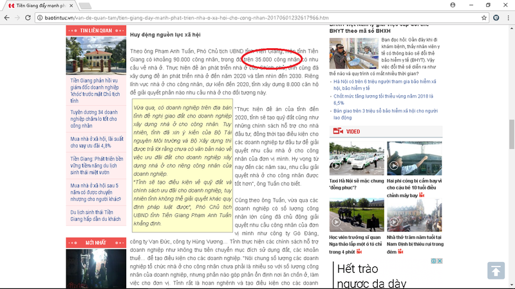515x289 pixels.
Task: Reload the page with the refresh icon
Action: [28, 18]
